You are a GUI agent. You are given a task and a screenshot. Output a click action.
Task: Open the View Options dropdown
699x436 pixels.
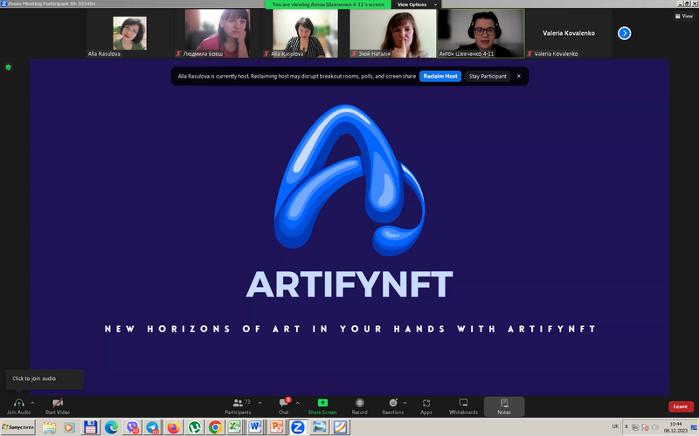[x=417, y=4]
